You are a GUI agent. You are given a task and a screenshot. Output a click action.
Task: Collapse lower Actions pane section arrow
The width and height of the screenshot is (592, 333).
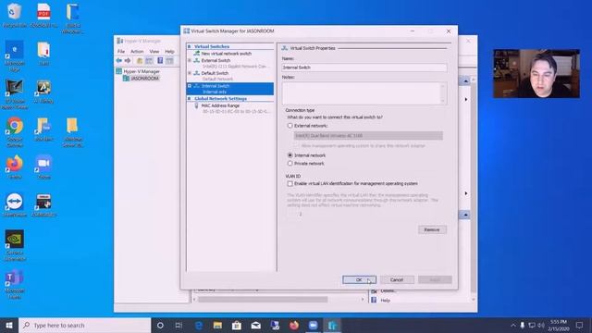point(465,215)
